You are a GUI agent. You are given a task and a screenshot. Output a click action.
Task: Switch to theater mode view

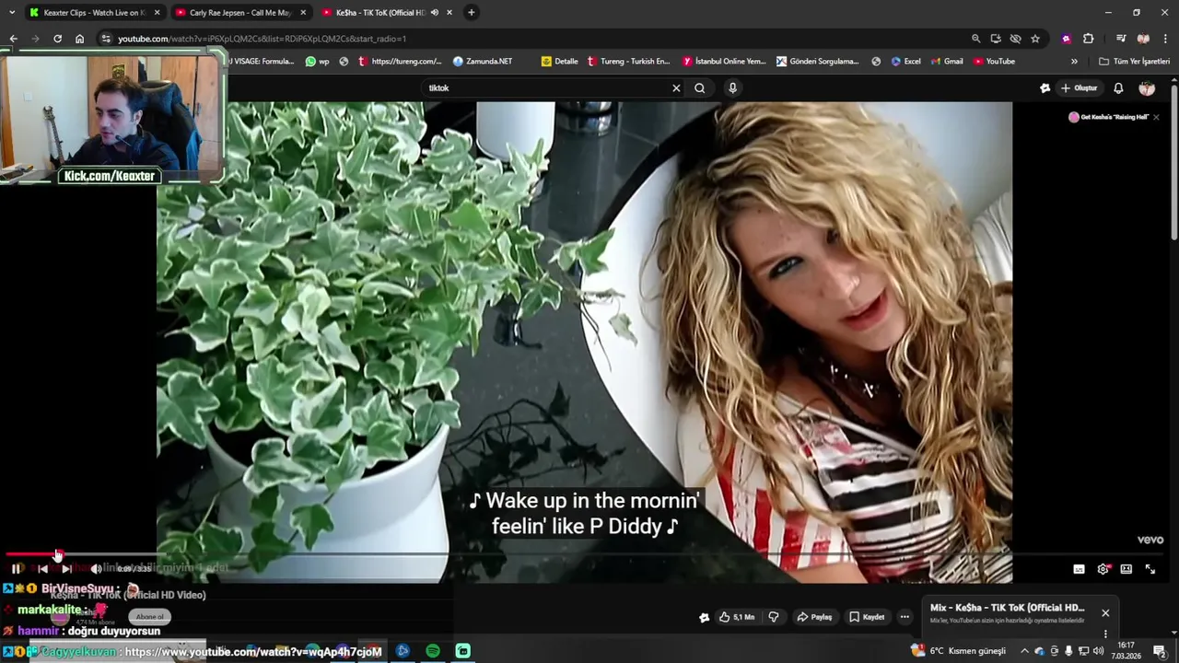[1126, 569]
